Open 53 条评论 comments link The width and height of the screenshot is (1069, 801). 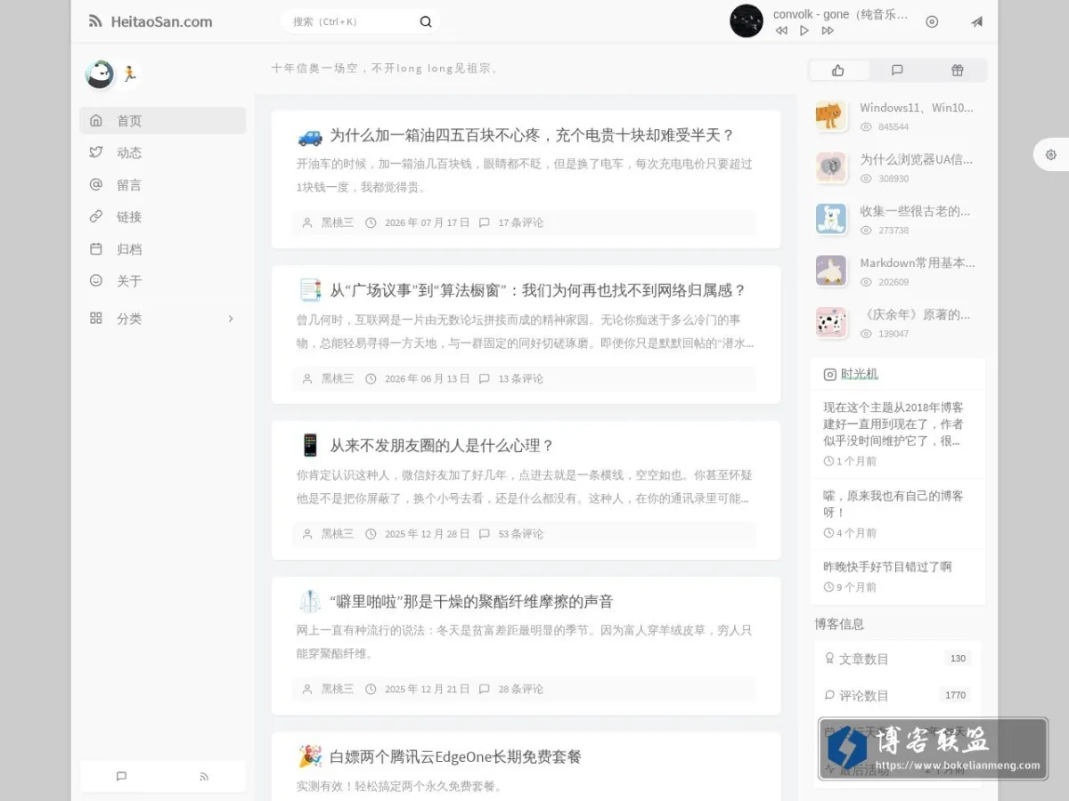click(521, 534)
